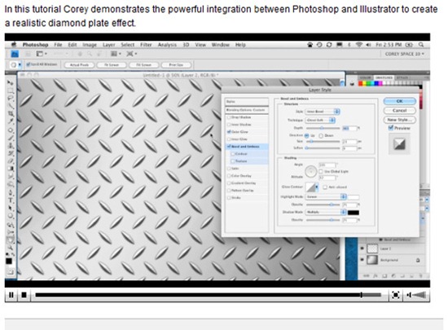448x330 pixels.
Task: Open Spotlight search magnifier icon
Action: point(421,45)
